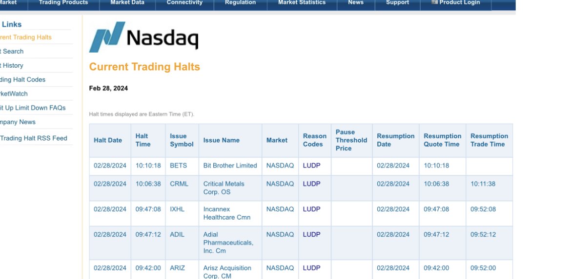
Task: Click the 09:52:00 resumption trade time
Action: pyautogui.click(x=483, y=268)
